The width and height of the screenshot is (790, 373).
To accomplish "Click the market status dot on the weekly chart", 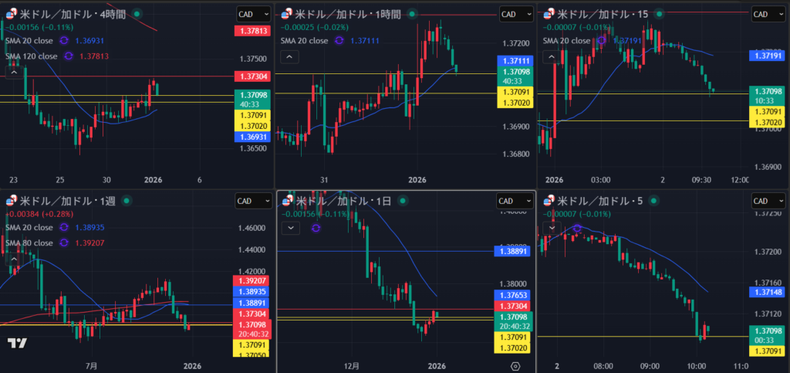I will coord(127,201).
